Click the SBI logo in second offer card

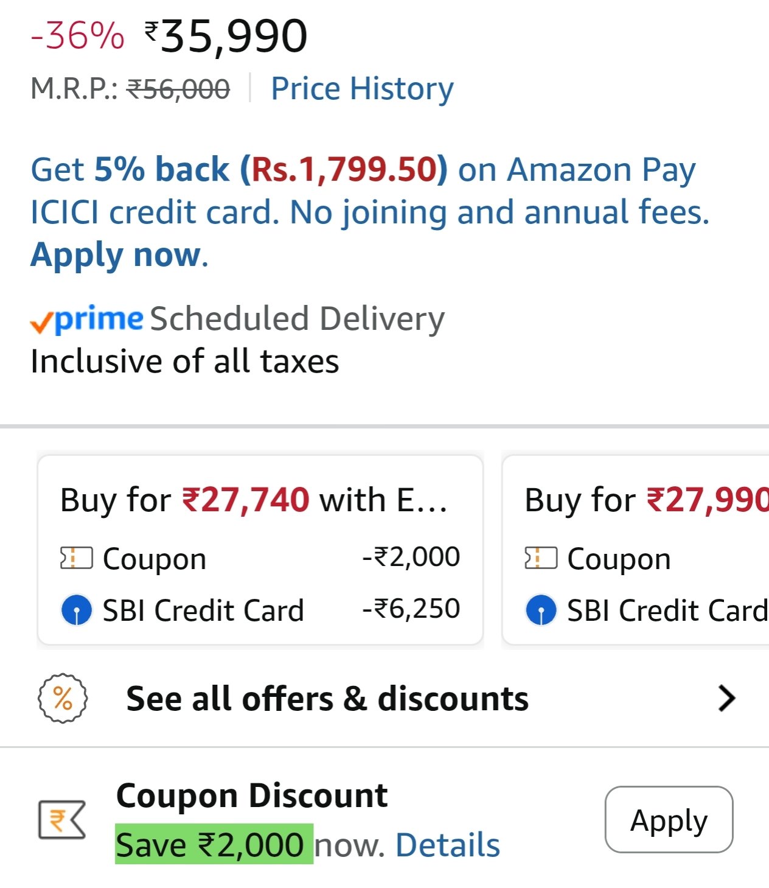[x=541, y=610]
